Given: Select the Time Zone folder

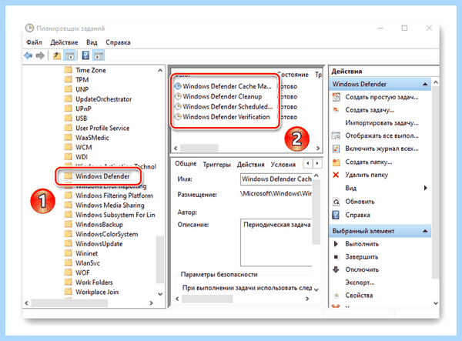Looking at the screenshot, I should (91, 70).
